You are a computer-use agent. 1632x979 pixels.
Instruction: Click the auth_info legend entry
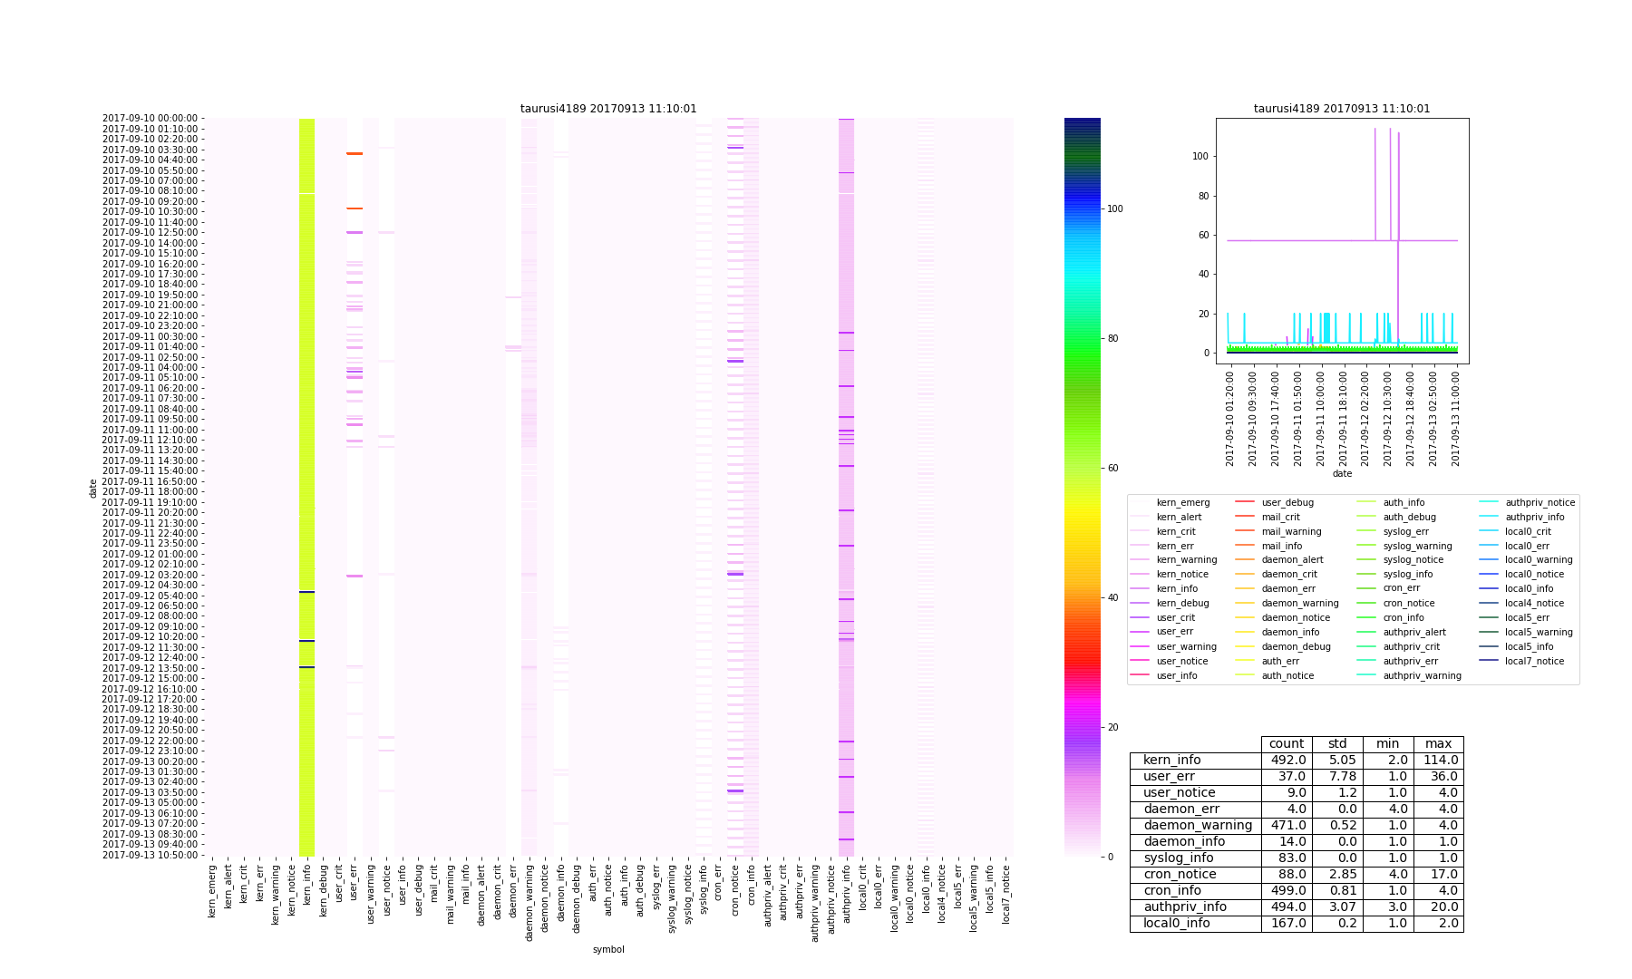(x=1403, y=502)
